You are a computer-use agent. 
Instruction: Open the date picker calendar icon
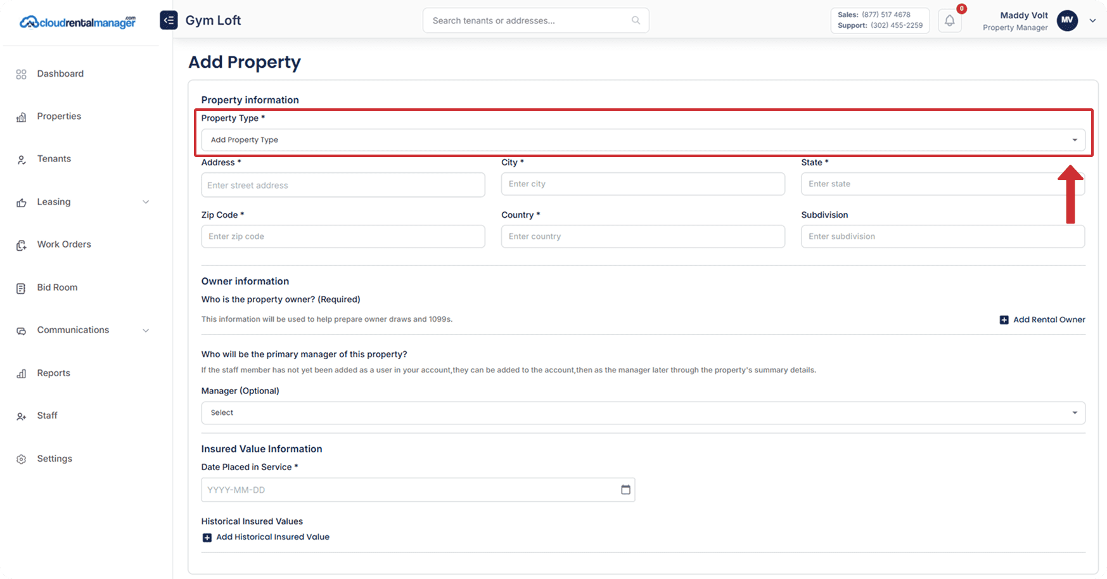[x=625, y=490]
